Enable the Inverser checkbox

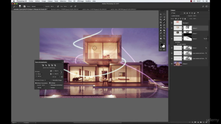click(x=50, y=87)
